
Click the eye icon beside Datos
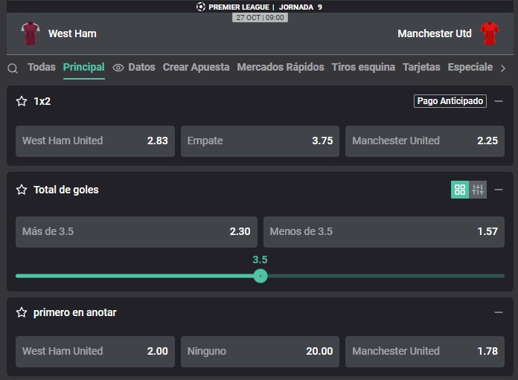click(118, 68)
